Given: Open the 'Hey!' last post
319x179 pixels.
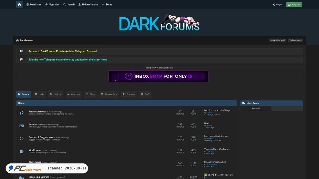Looking at the screenshot, I should pos(206,123).
